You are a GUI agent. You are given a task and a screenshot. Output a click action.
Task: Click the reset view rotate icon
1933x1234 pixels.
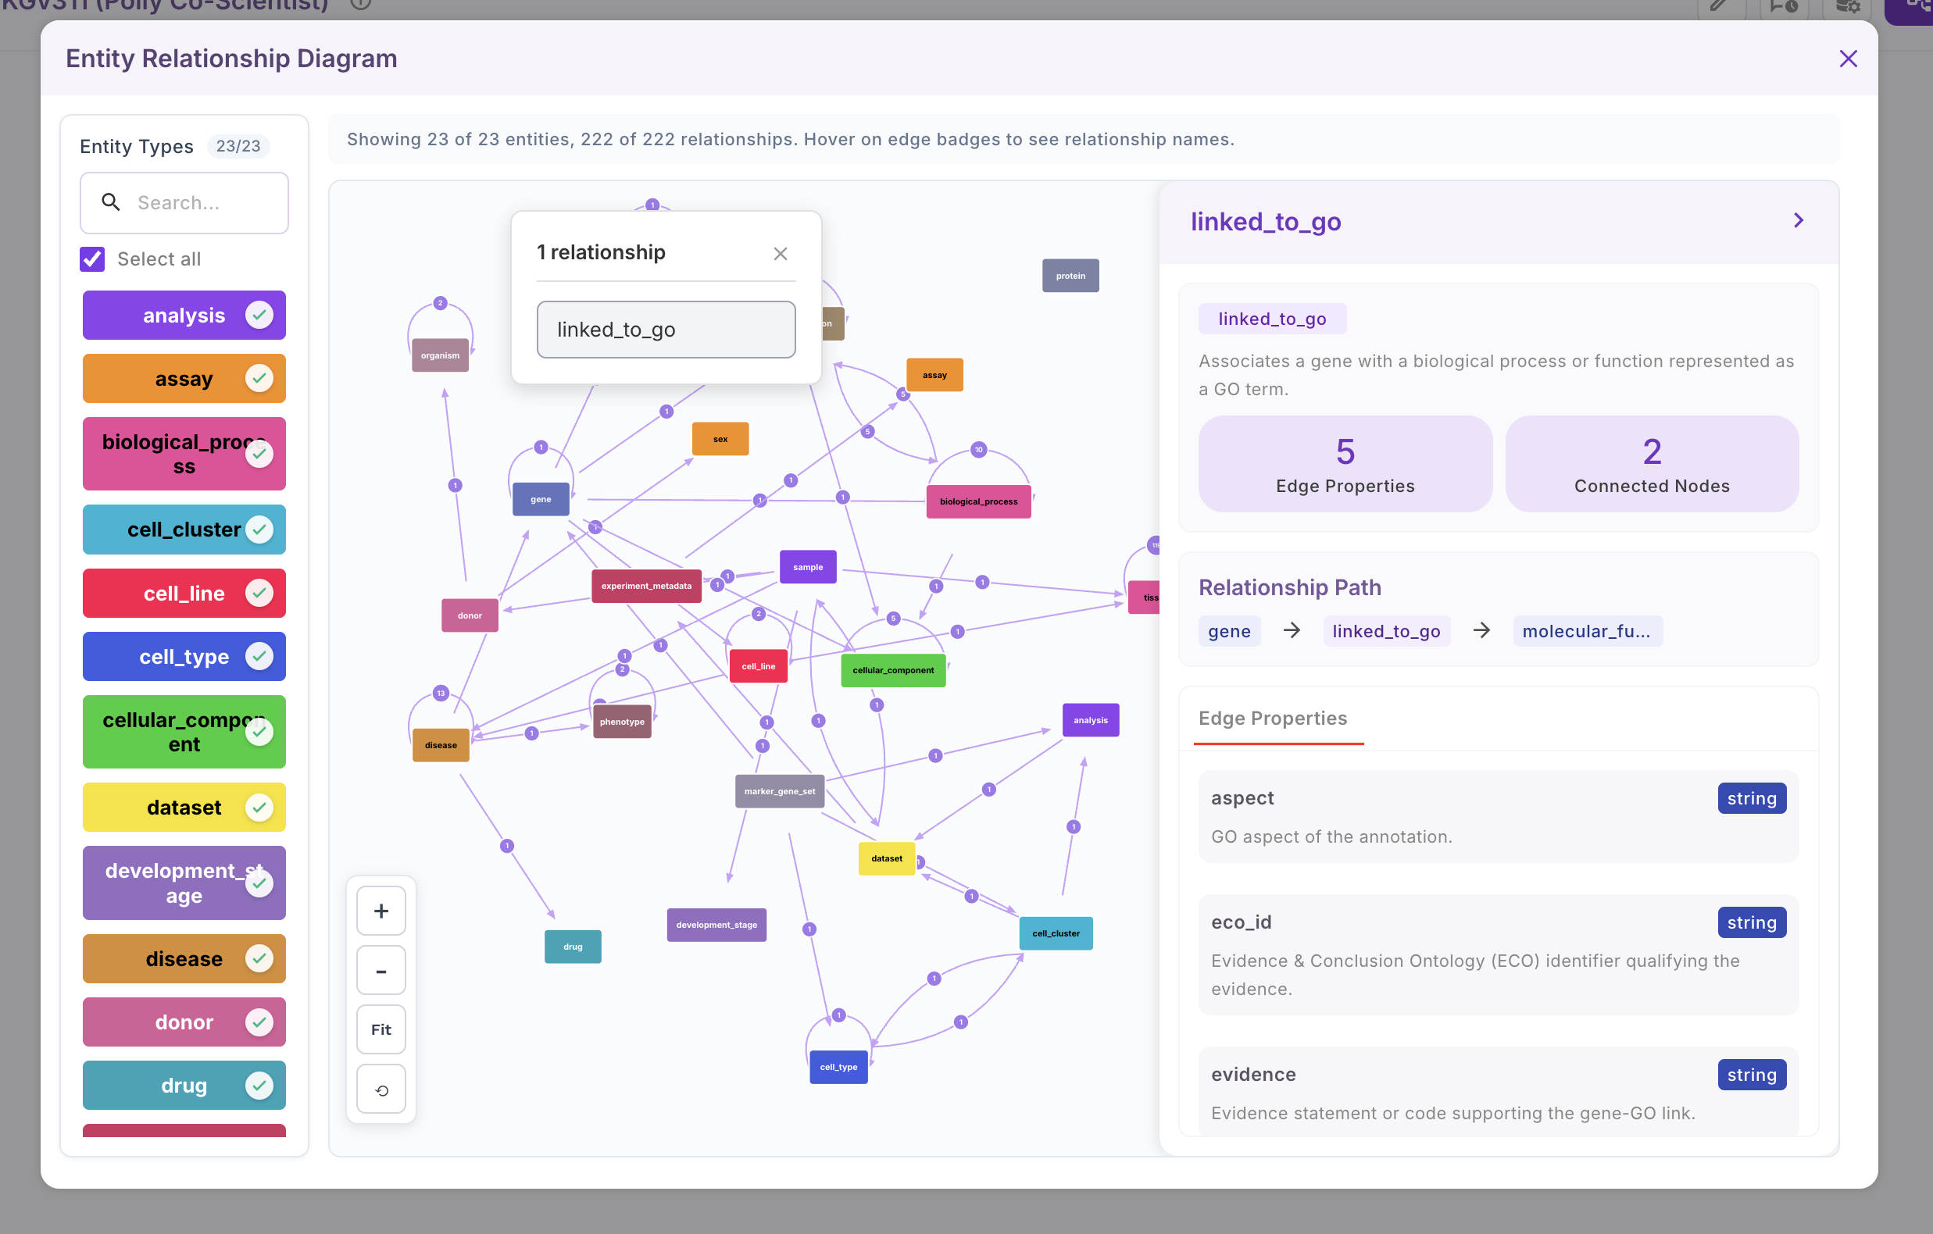pos(381,1090)
